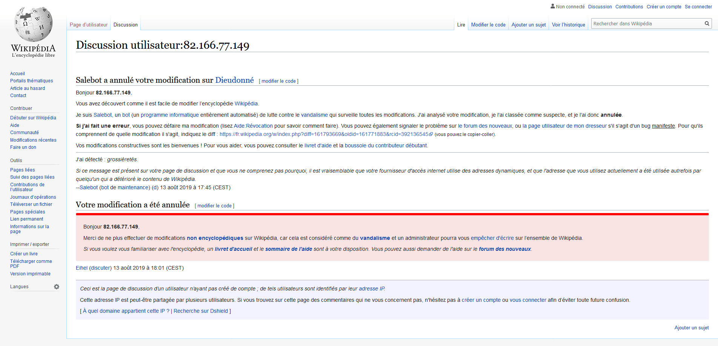This screenshot has height=346, width=718.
Task: Click the search magnifier icon
Action: click(x=707, y=23)
